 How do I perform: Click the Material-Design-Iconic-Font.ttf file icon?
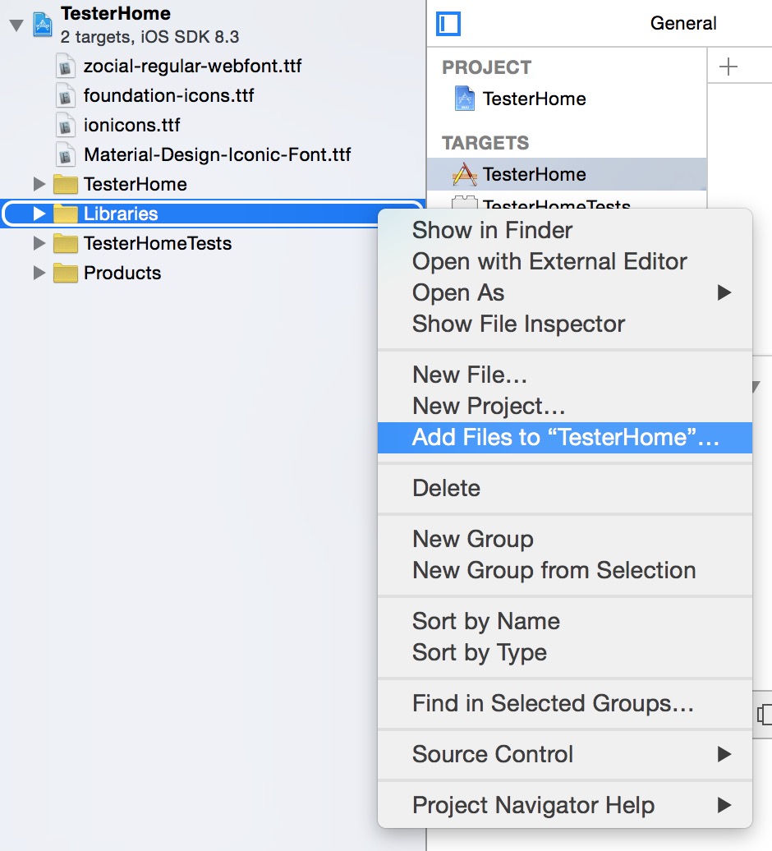coord(65,155)
